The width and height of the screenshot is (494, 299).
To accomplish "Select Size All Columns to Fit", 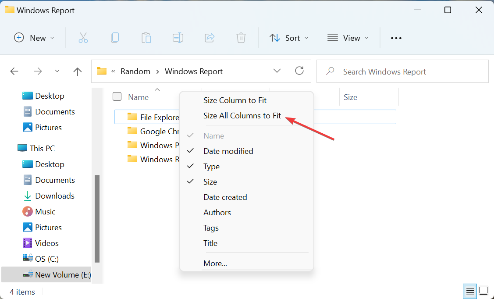I will point(243,115).
